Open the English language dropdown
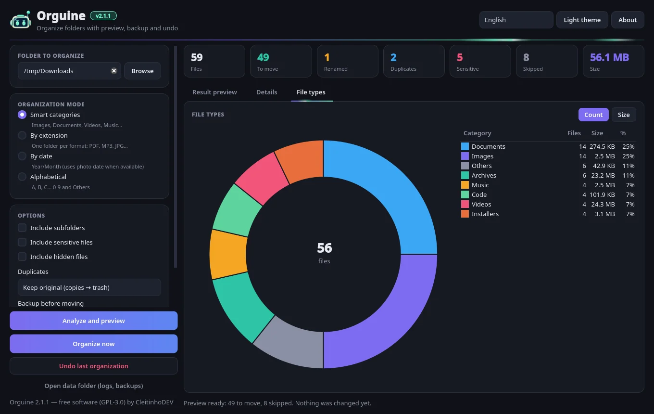 tap(516, 20)
